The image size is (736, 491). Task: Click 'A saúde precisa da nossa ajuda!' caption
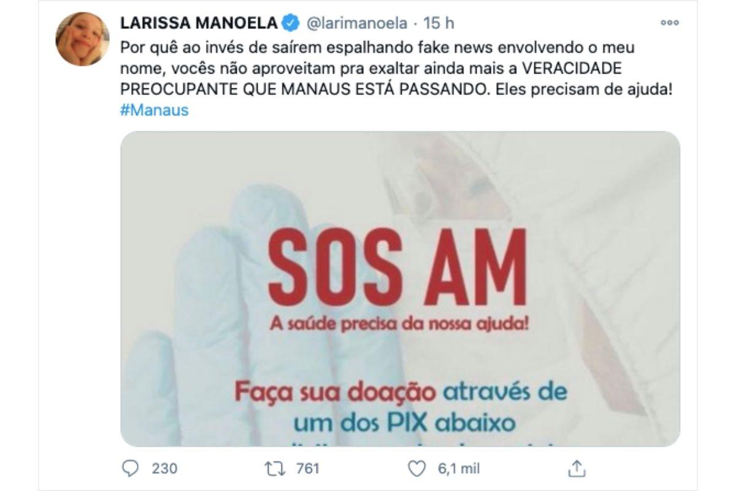tap(399, 322)
